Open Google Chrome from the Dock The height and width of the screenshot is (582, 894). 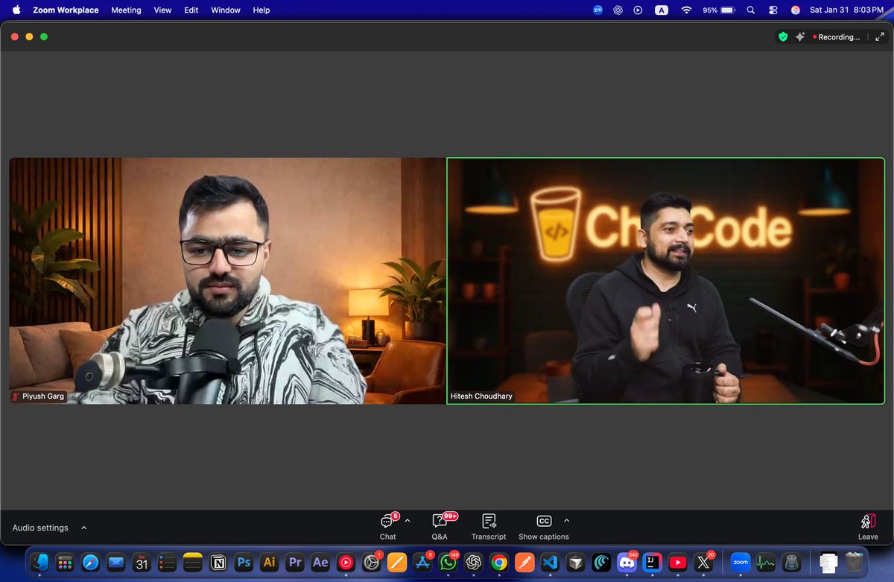499,562
